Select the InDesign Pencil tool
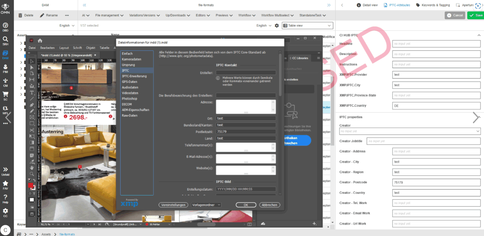484x236 pixels. click(x=32, y=111)
